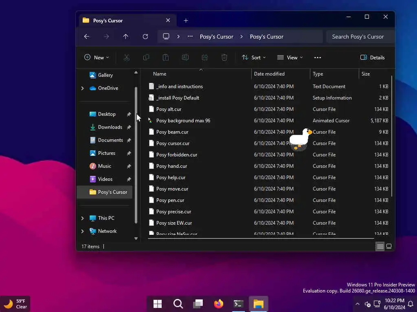Open Downloads in quick access

pyautogui.click(x=110, y=127)
